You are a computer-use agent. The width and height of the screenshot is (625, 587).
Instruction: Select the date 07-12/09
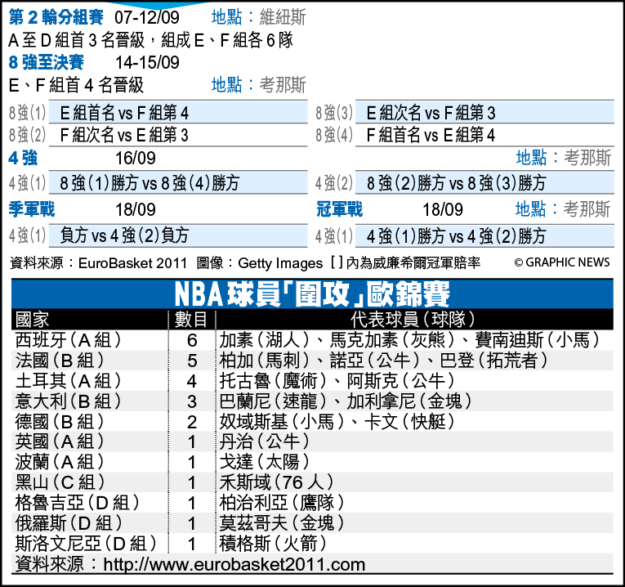147,17
